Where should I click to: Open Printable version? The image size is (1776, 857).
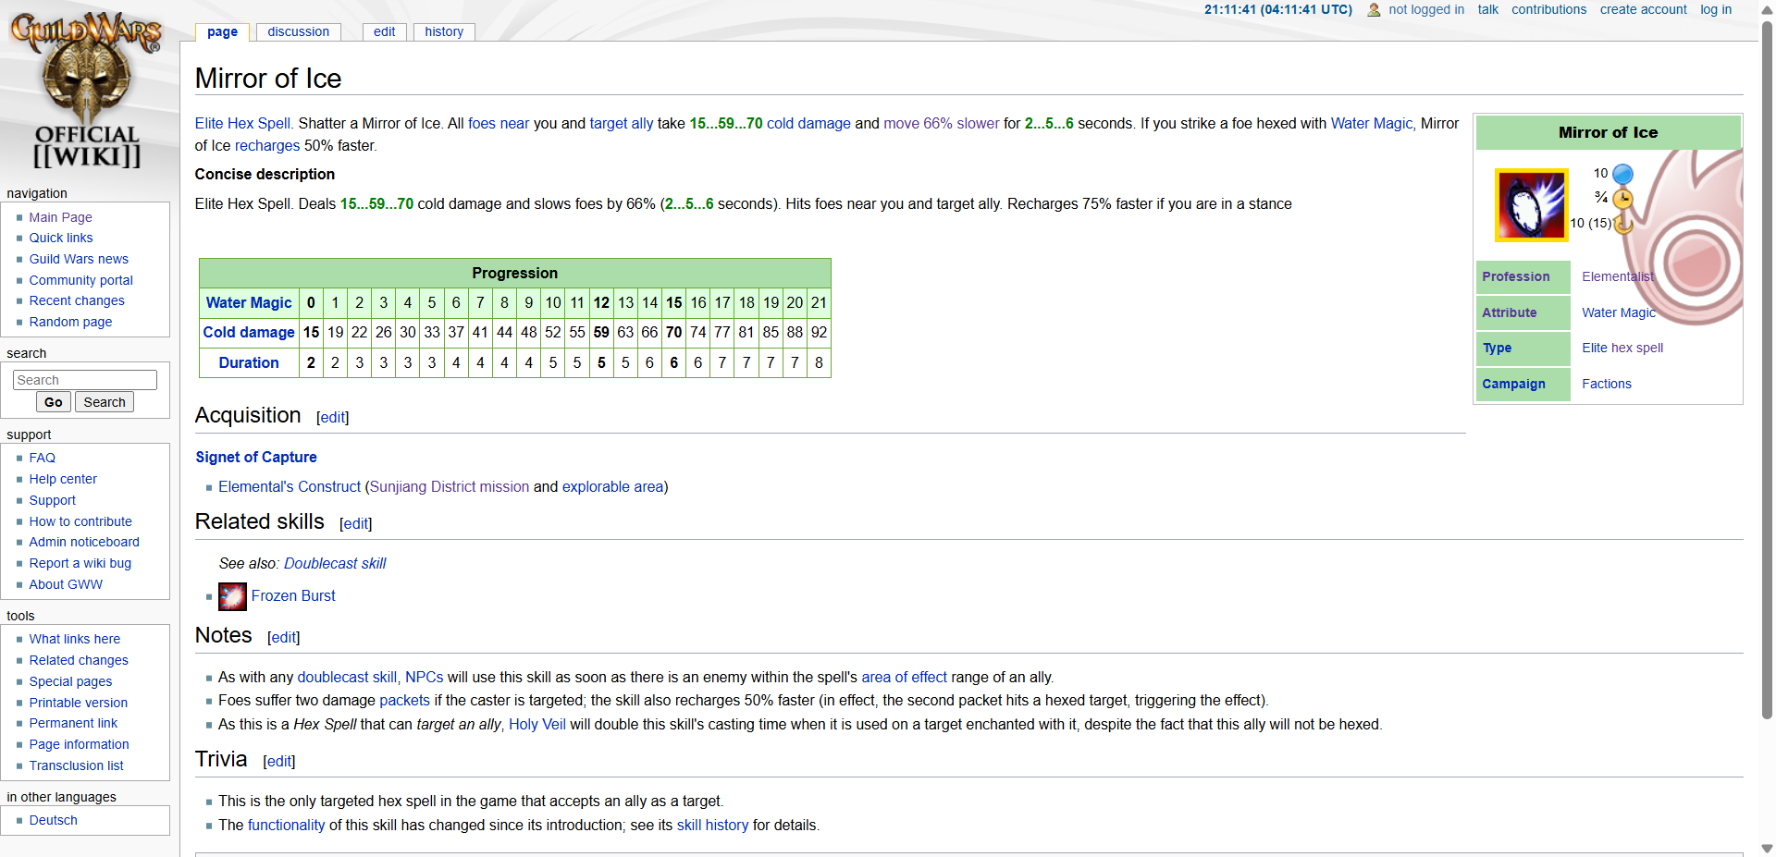click(x=78, y=704)
